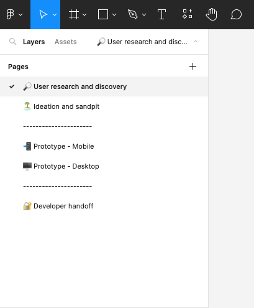Select the Pen tool

click(133, 14)
